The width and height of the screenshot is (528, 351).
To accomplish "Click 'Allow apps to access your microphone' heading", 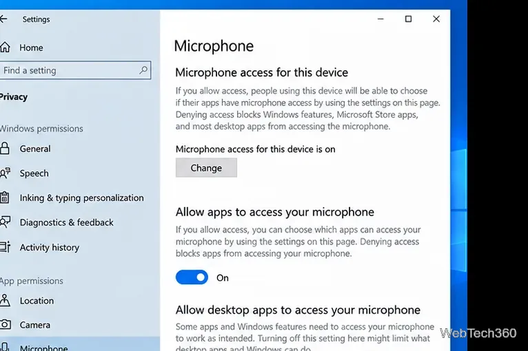I will pos(274,212).
